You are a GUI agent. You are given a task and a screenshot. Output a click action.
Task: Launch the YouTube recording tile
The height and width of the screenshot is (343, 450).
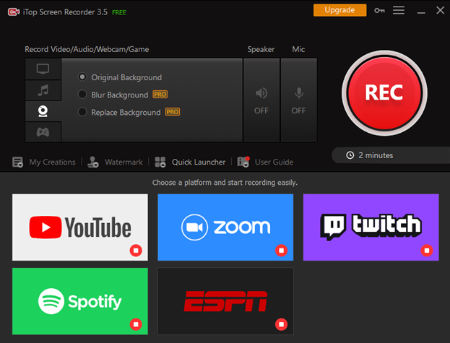point(80,227)
